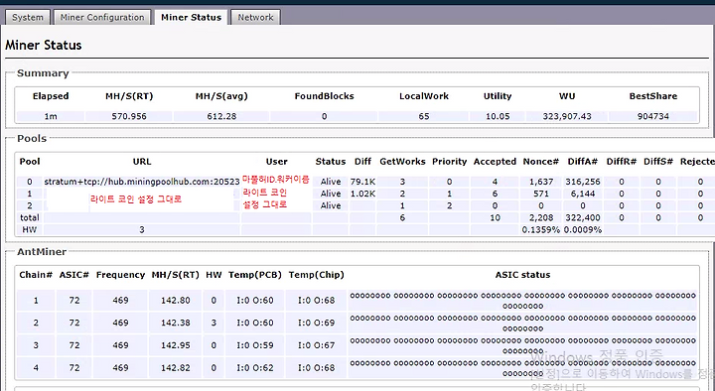Click the Accepted column header
This screenshot has width=715, height=391.
(x=495, y=162)
